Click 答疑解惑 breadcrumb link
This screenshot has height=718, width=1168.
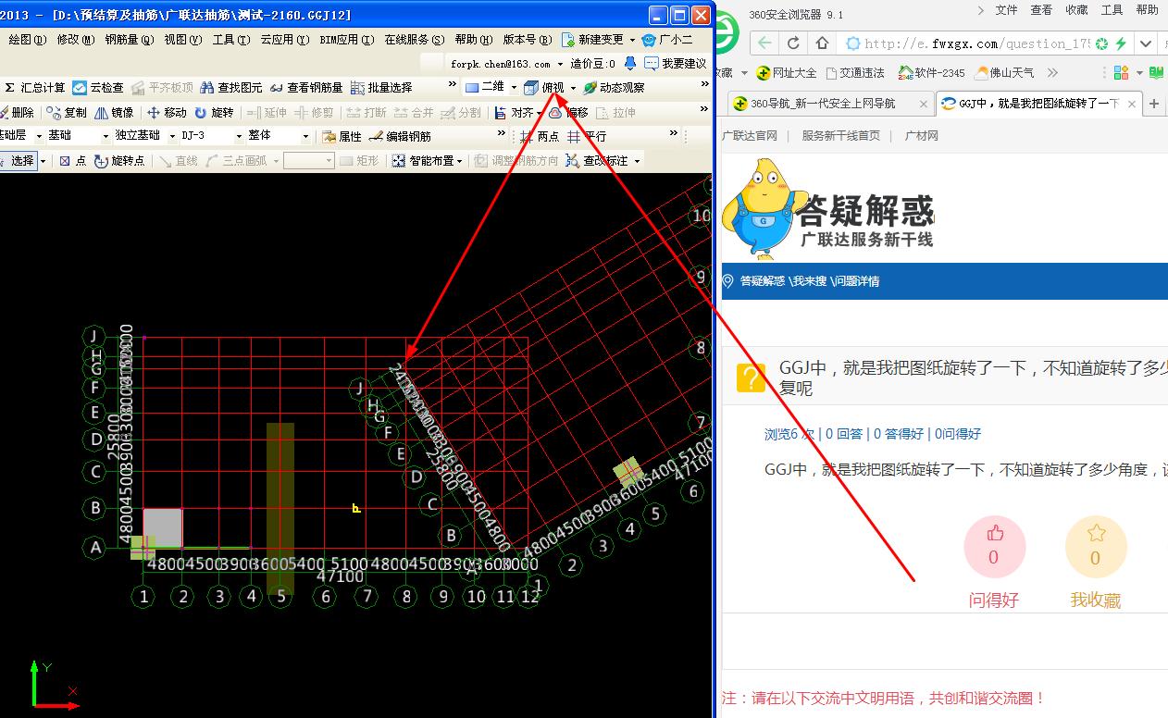tap(763, 281)
